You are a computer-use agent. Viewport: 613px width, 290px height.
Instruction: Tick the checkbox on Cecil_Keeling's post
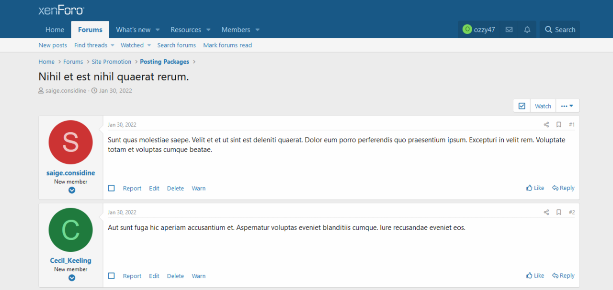[112, 276]
